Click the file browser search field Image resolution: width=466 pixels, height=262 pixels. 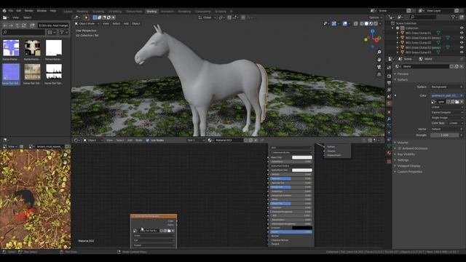(24, 32)
